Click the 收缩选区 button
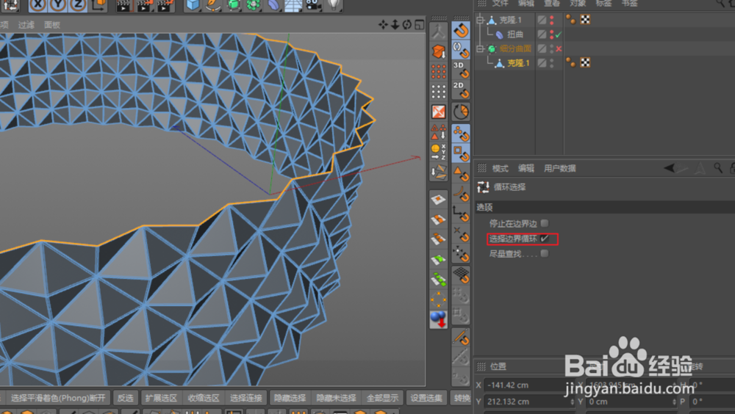This screenshot has width=735, height=414. [x=204, y=398]
